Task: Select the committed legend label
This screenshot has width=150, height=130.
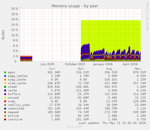Action: point(16,109)
